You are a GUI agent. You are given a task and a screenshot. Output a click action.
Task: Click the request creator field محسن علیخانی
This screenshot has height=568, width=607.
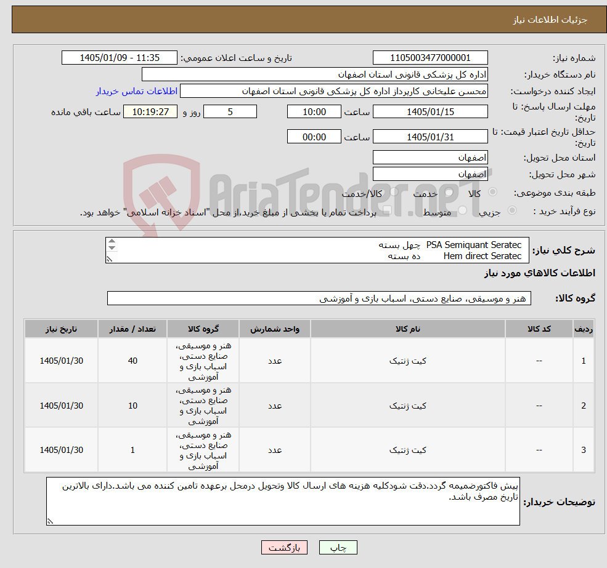click(333, 91)
